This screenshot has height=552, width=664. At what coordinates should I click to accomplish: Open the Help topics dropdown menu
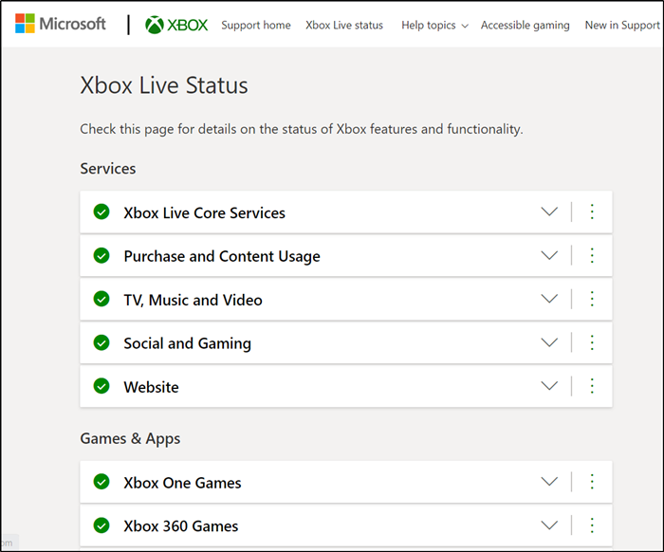pyautogui.click(x=434, y=26)
